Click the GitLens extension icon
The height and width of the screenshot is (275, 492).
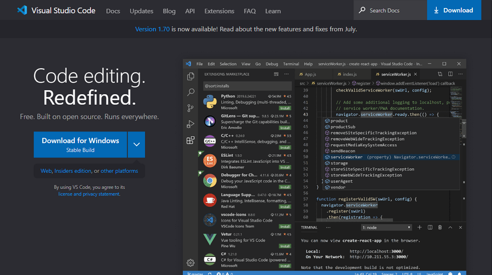pos(210,122)
